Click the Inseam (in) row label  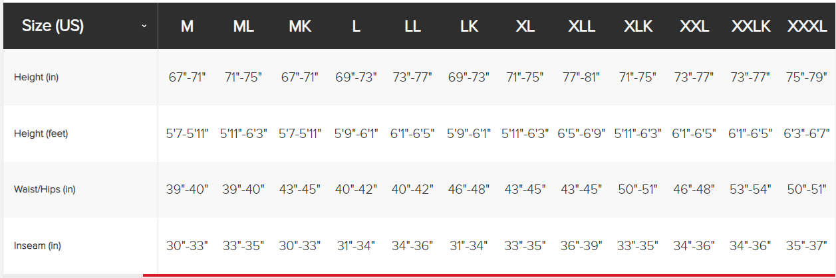coord(37,246)
